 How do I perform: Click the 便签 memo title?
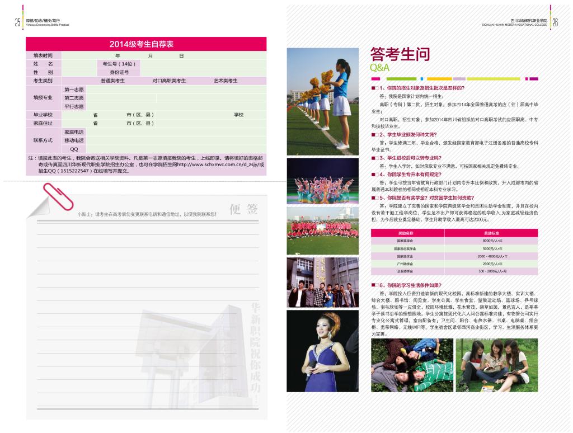point(244,210)
